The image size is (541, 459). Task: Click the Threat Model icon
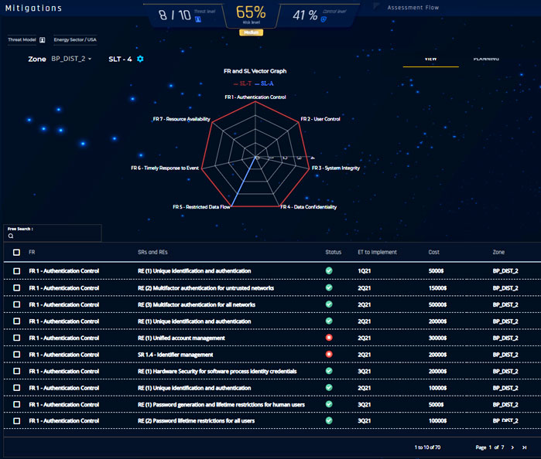43,39
